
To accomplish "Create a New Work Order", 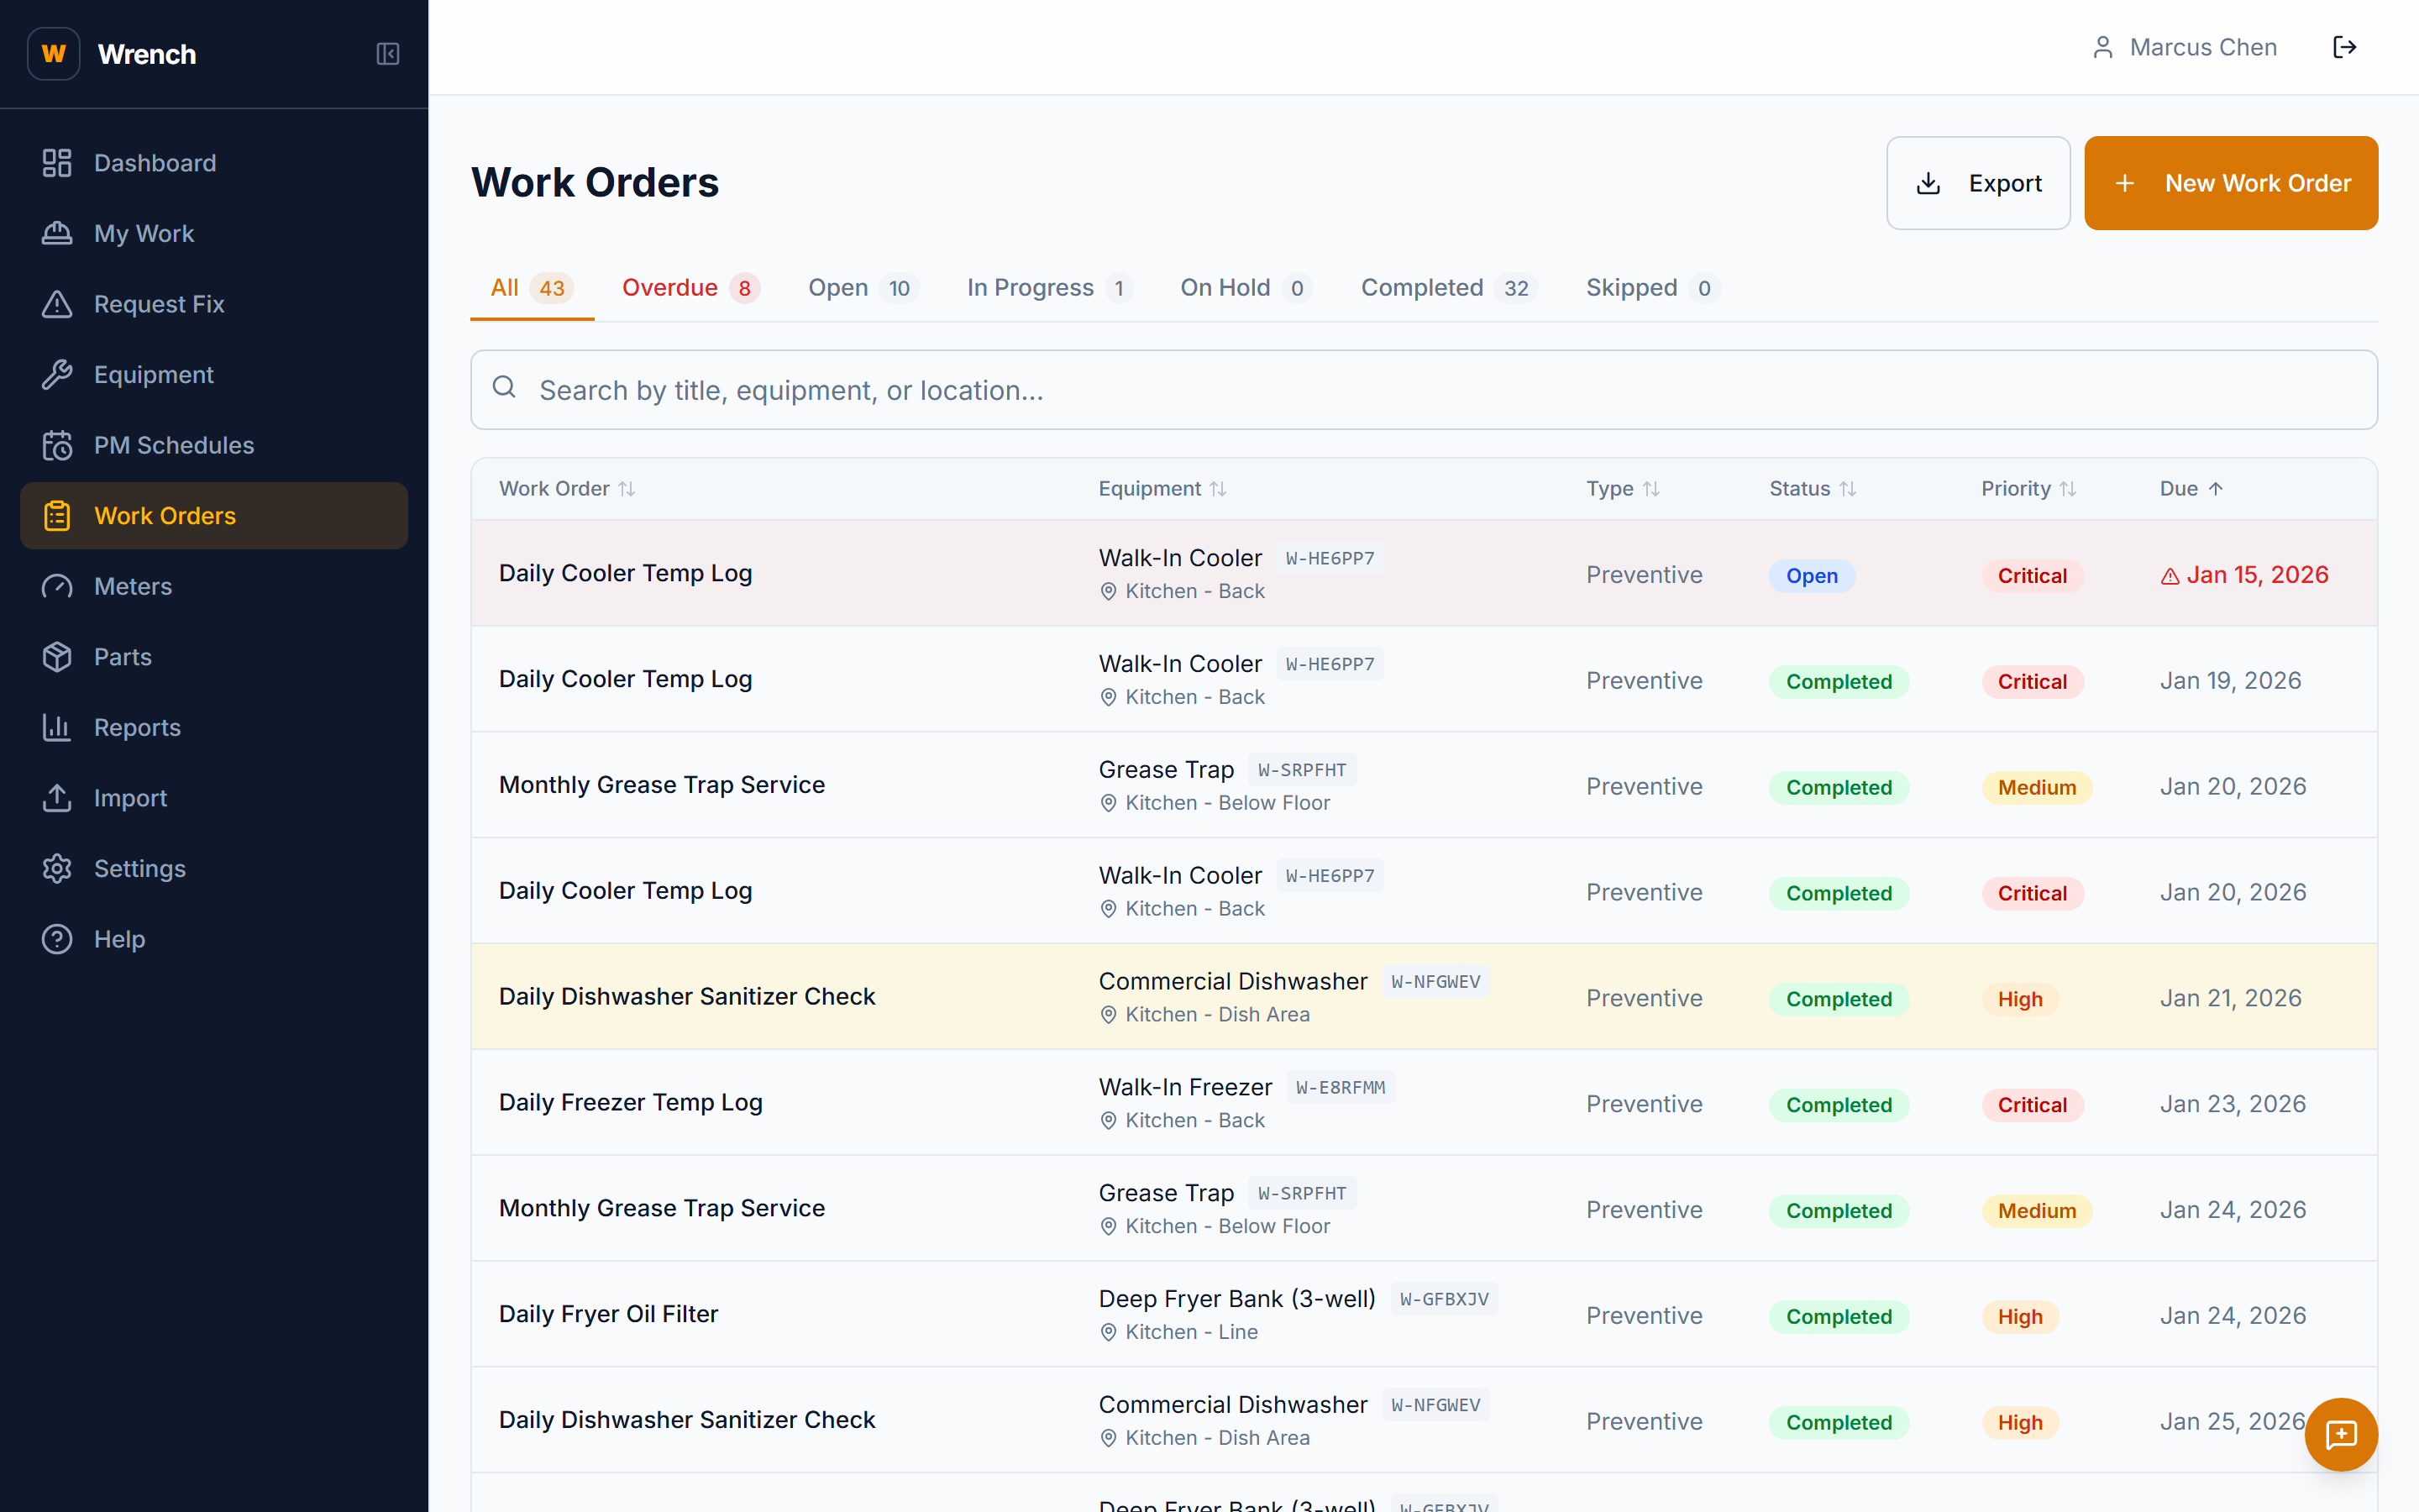I will [2231, 183].
